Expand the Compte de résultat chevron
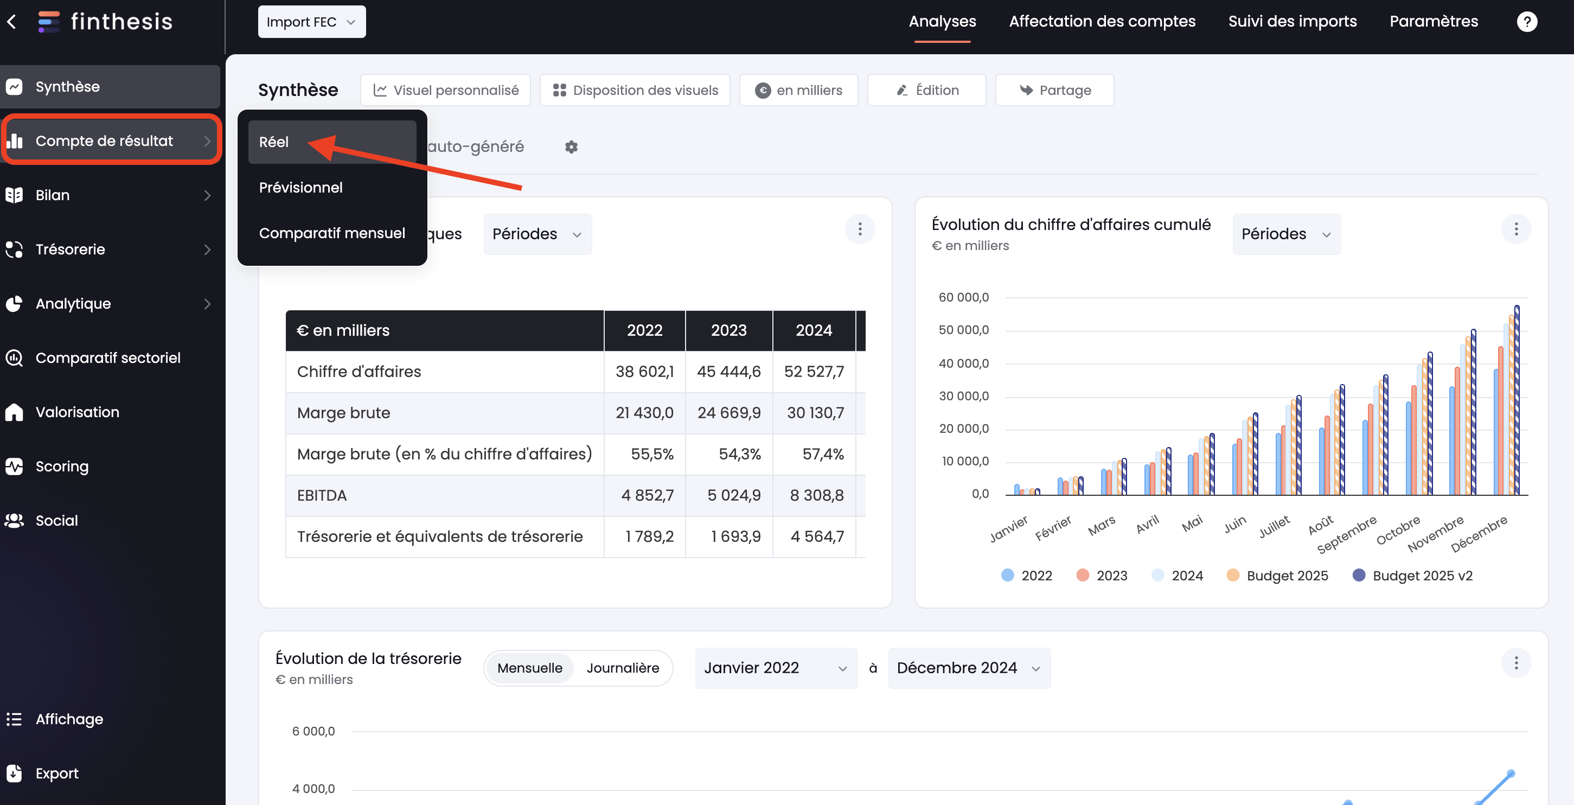Viewport: 1574px width, 805px height. click(208, 141)
